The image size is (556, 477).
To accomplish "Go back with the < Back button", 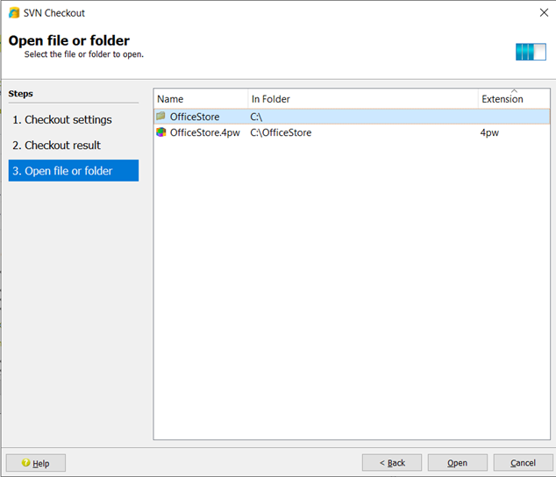I will (x=392, y=463).
